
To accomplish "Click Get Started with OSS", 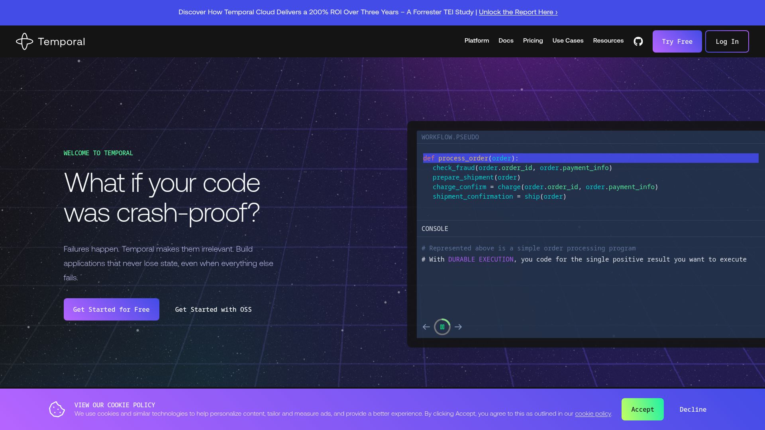I will tap(213, 309).
